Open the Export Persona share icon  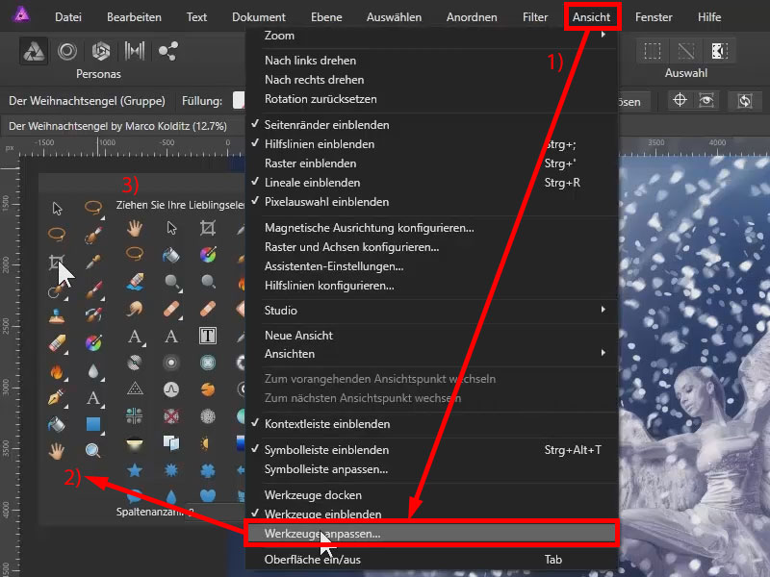coord(167,51)
